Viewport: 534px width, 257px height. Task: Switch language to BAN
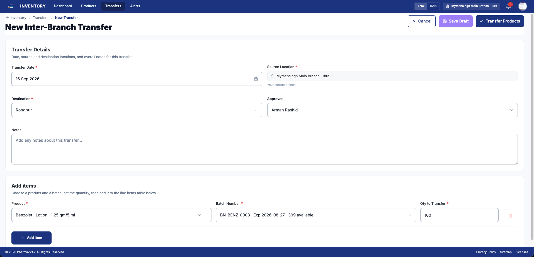[x=433, y=6]
